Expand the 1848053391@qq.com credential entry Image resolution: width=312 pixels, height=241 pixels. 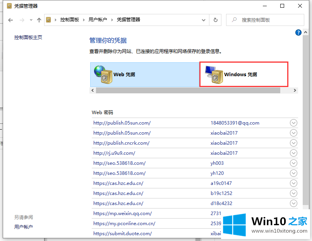click(293, 123)
